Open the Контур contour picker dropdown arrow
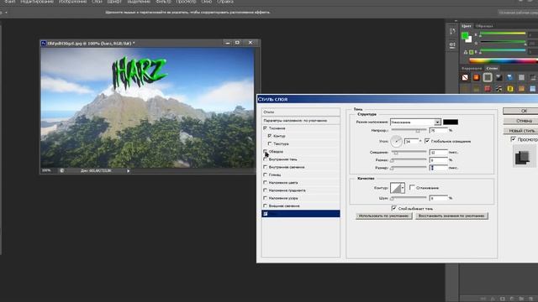The image size is (538, 302). [x=403, y=188]
